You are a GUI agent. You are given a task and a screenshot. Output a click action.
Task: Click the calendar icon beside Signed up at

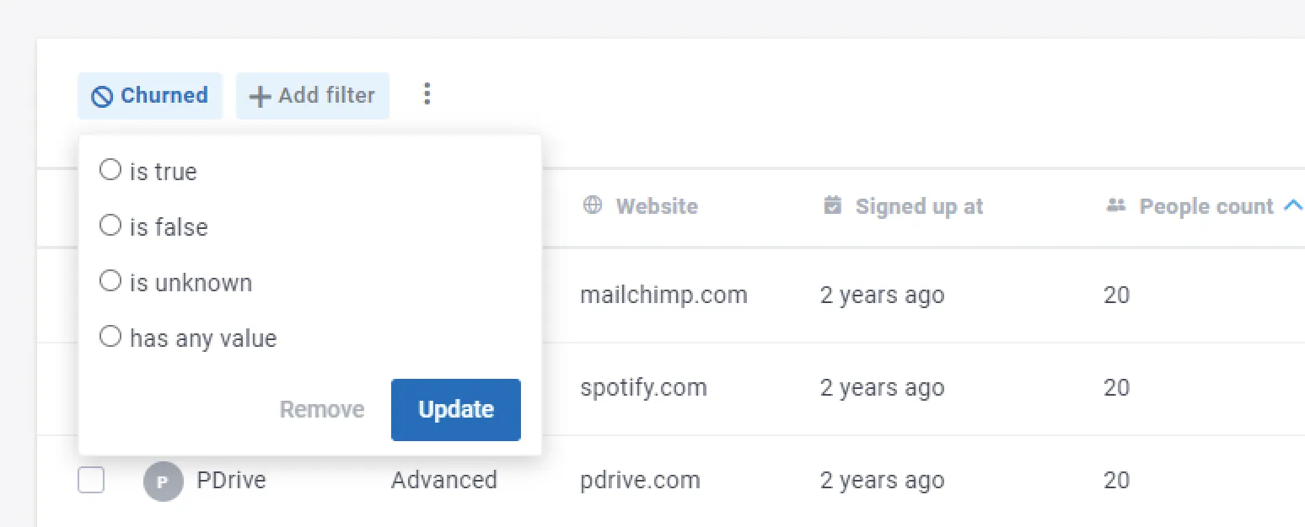(x=832, y=205)
